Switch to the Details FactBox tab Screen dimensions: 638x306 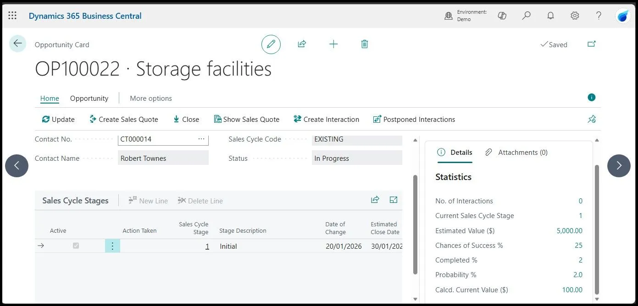[455, 152]
